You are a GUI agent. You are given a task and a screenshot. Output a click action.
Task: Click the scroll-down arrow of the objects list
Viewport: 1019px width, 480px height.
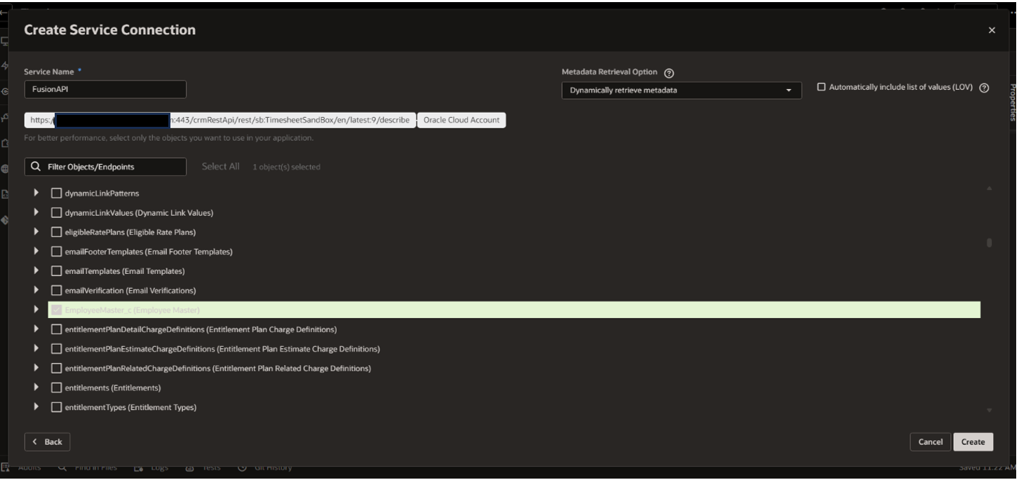click(989, 410)
